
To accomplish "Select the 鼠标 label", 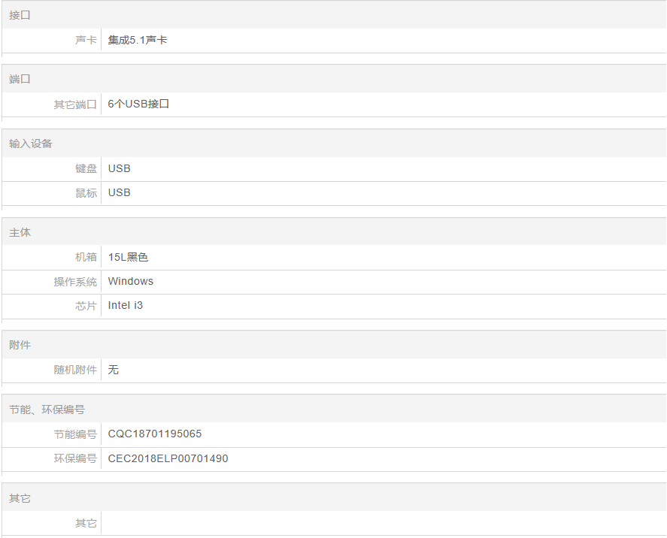I will 86,193.
